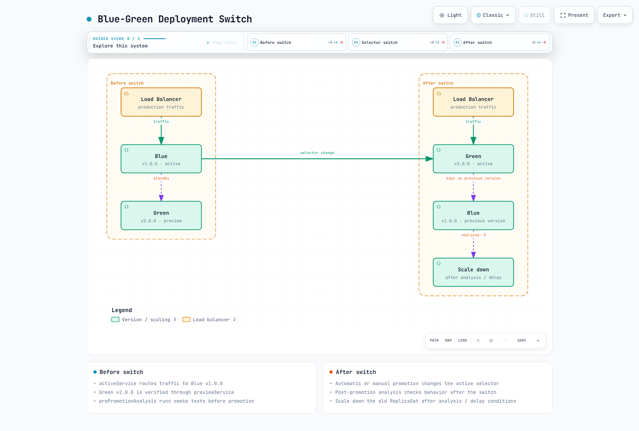Open the help question-mark icon

point(491,340)
